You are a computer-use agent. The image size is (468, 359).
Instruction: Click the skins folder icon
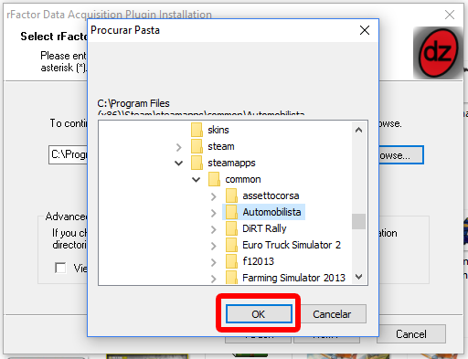coord(197,130)
